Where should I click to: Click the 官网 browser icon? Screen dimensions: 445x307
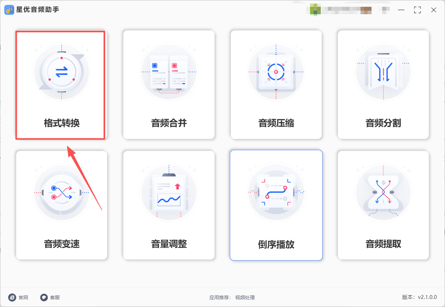click(x=12, y=297)
